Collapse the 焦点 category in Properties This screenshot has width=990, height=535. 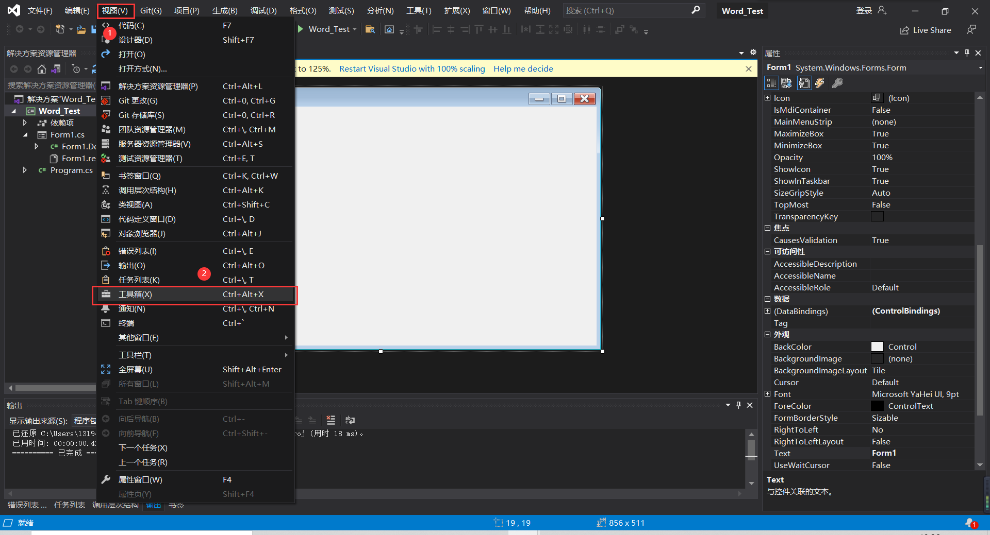[767, 228]
